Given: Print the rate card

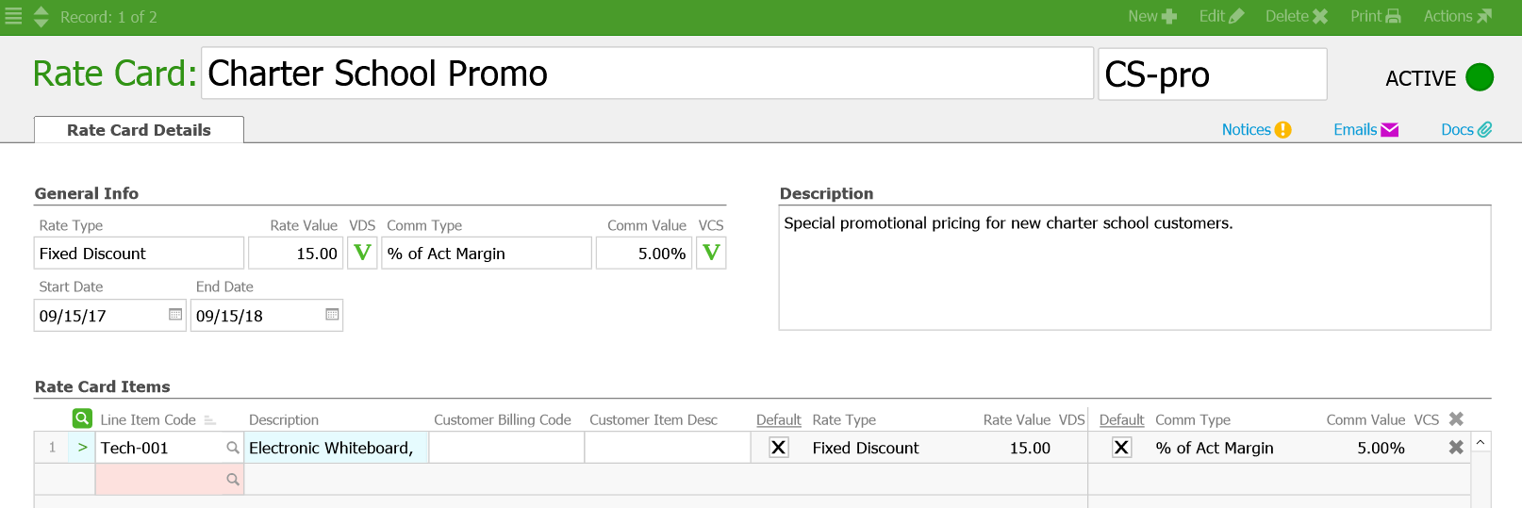Looking at the screenshot, I should [x=1375, y=16].
